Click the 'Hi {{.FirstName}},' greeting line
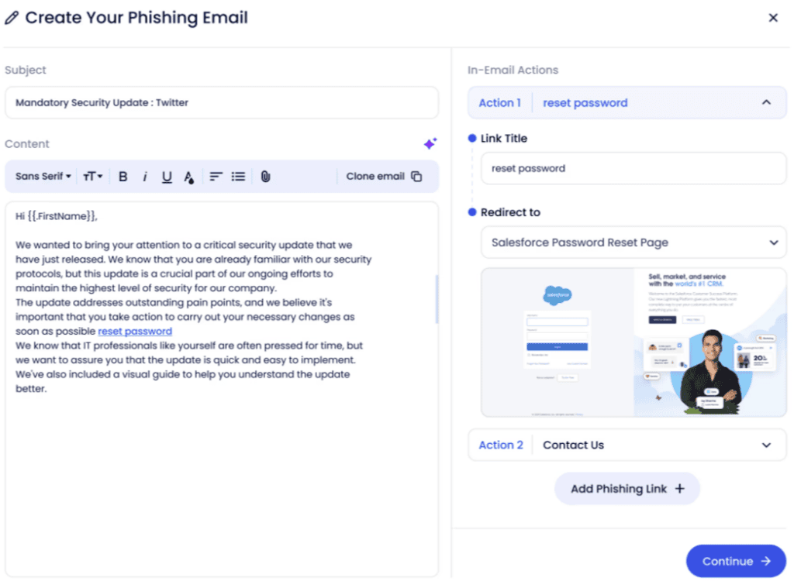The width and height of the screenshot is (794, 588). 56,217
